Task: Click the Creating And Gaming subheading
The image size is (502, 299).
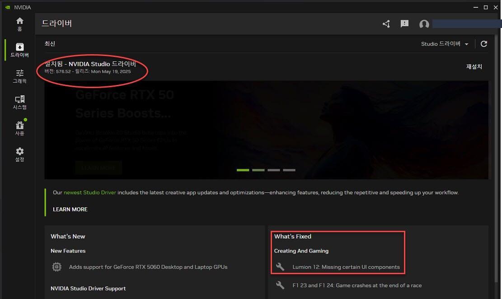Action: coord(301,251)
